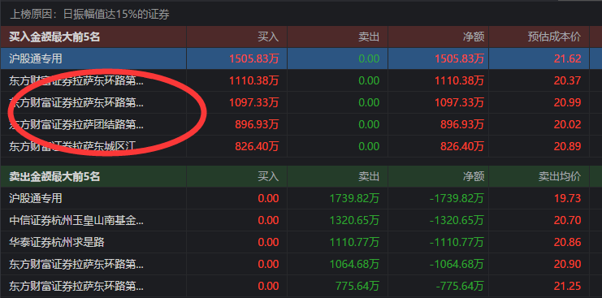
Task: Select the 买入金额最大前5名 header cell
Action: coord(93,37)
